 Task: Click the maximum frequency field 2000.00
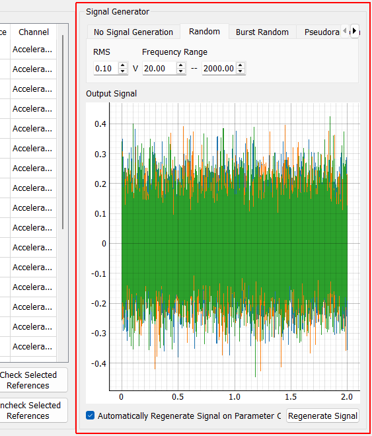219,68
